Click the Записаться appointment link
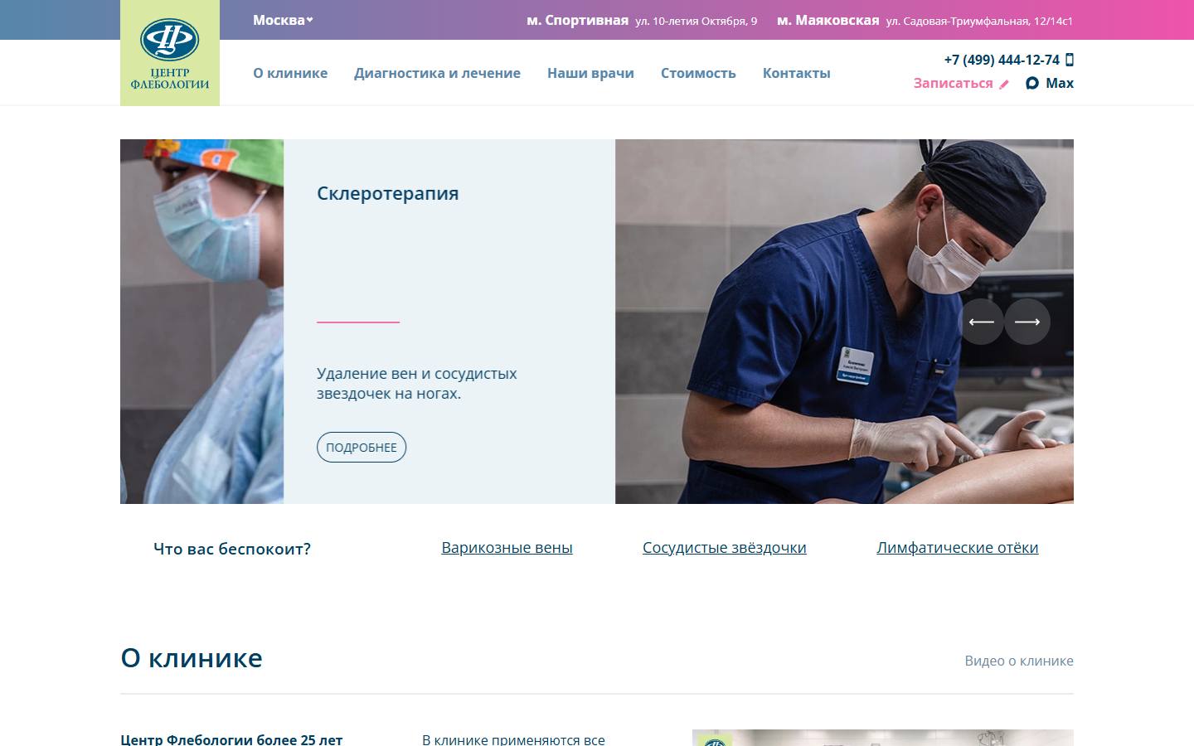Screen dimensions: 1194x746 click(953, 83)
